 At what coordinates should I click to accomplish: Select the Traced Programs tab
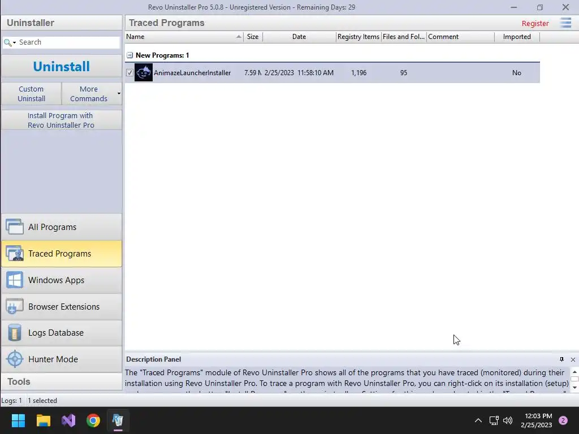tap(62, 254)
